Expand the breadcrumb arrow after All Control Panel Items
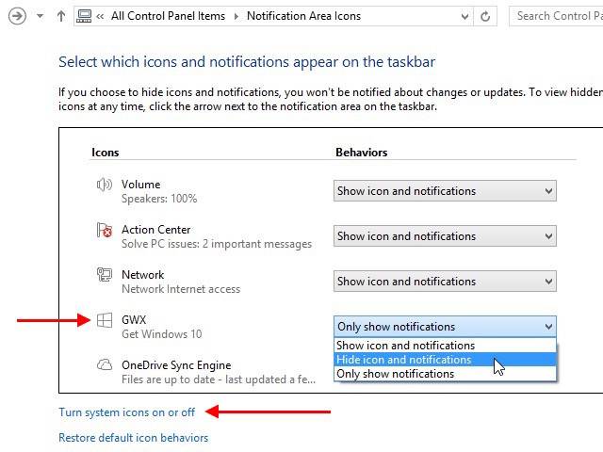Viewport: 603px width, 452px height. pyautogui.click(x=236, y=16)
